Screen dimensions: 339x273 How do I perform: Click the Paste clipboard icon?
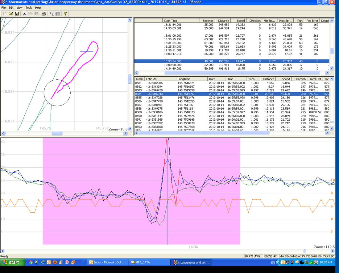pyautogui.click(x=36, y=14)
